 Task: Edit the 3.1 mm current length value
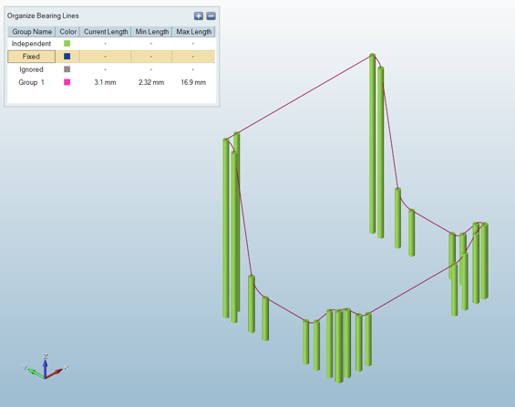(105, 82)
